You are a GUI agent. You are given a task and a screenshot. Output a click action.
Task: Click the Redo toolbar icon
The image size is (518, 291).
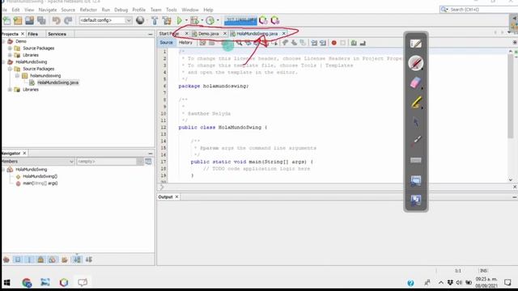pos(68,20)
